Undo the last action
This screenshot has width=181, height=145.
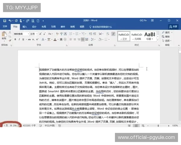coord(10,21)
